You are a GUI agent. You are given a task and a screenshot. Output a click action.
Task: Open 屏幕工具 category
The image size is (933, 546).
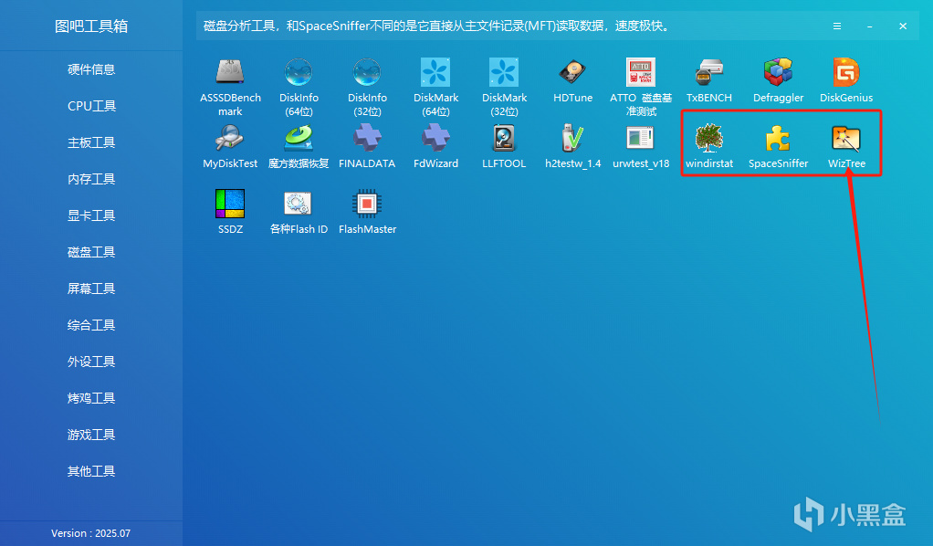point(91,289)
